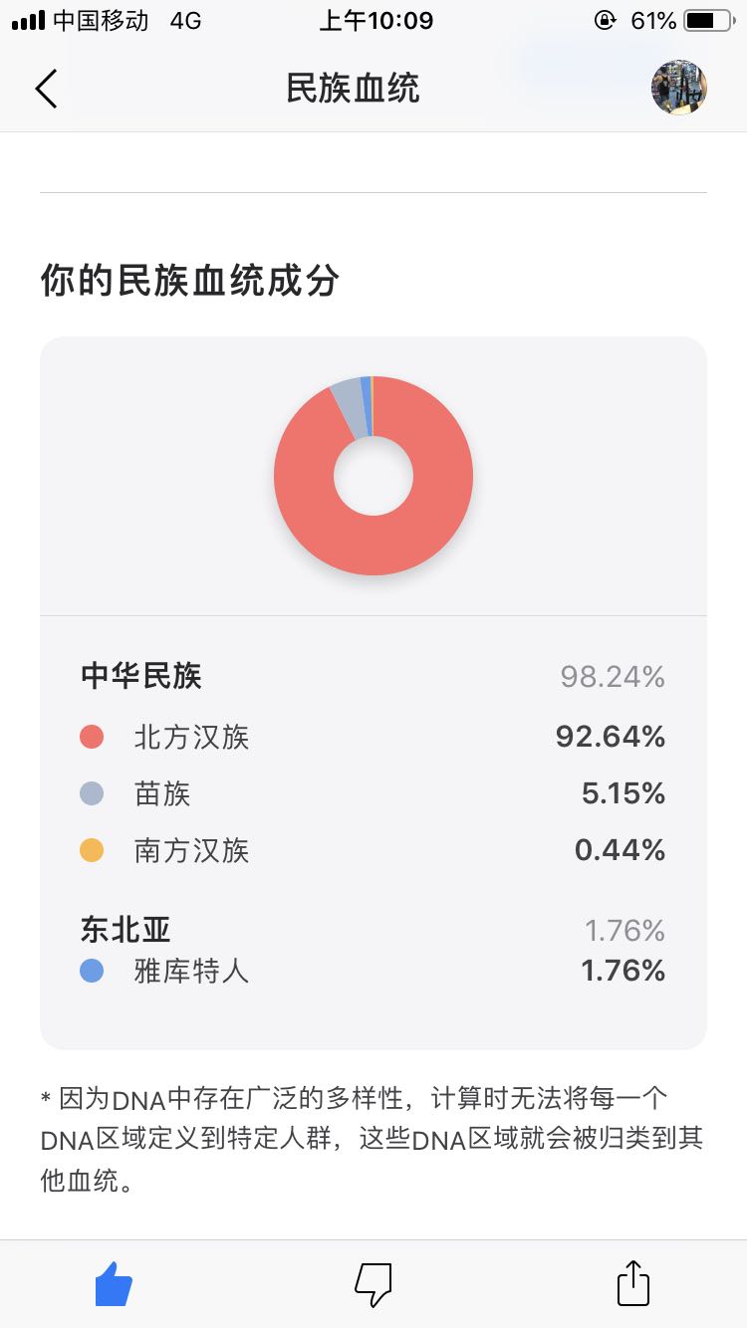Tap the orange dot beside 南方汉族

coord(92,851)
